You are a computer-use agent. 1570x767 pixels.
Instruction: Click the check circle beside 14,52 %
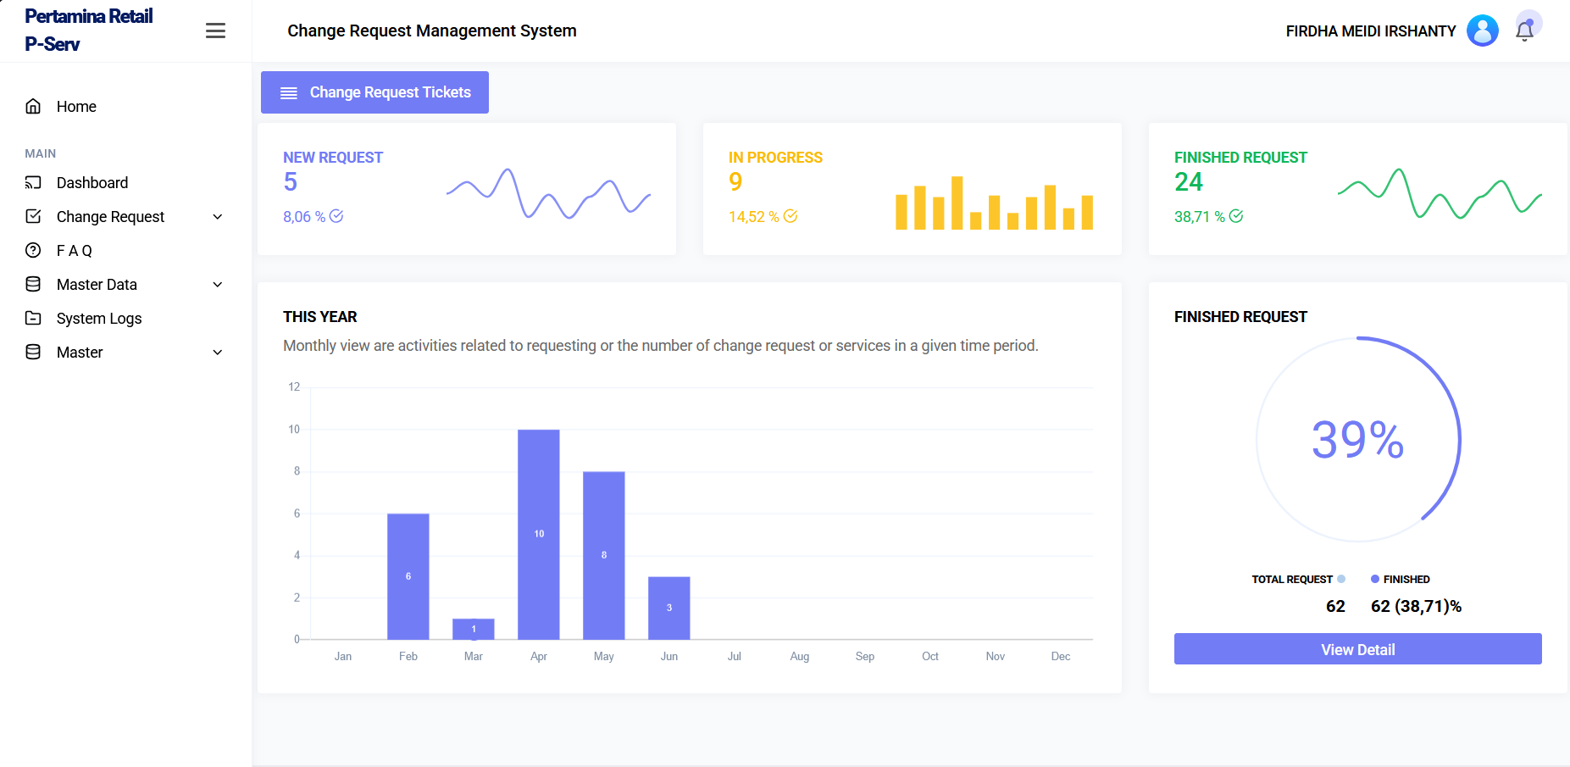[791, 216]
